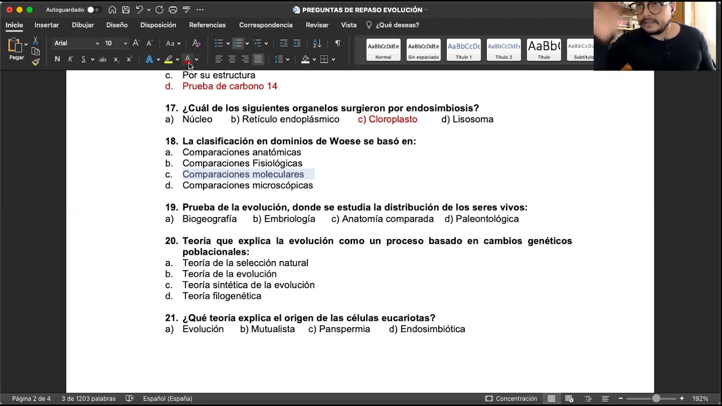Cut selection with the scissors icon
722x406 pixels.
[36, 41]
